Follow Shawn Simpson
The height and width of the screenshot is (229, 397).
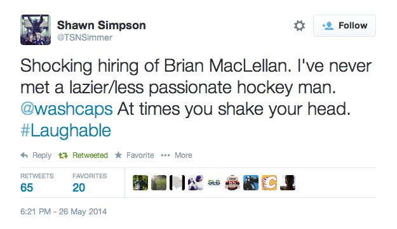click(344, 25)
